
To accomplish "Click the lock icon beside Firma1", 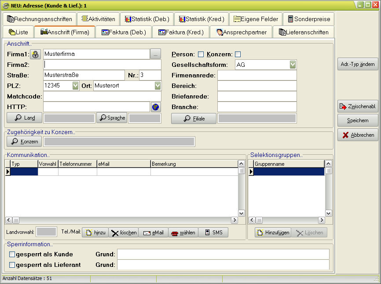I will [36, 55].
